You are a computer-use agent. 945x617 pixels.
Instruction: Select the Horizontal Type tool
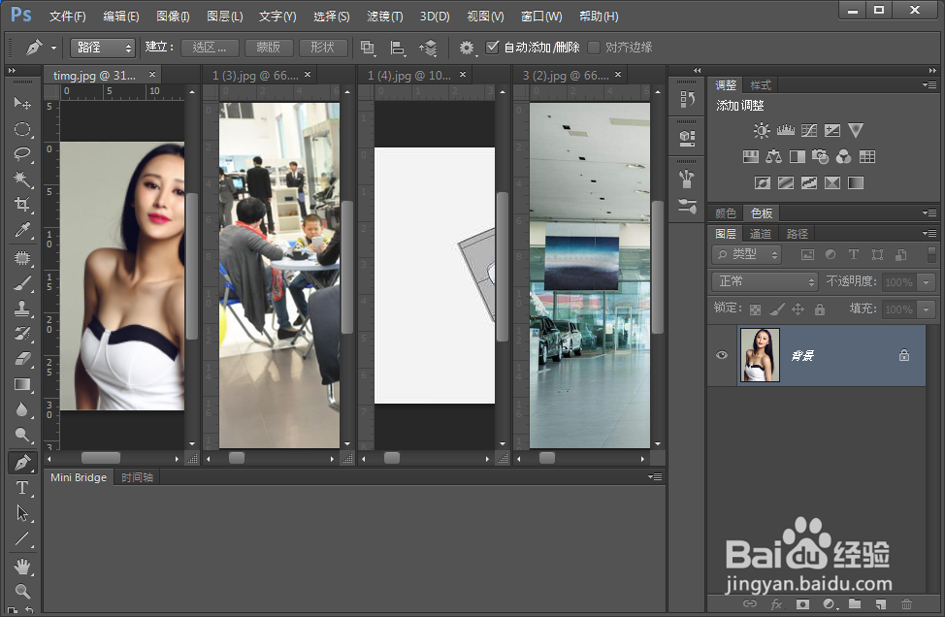(x=22, y=487)
